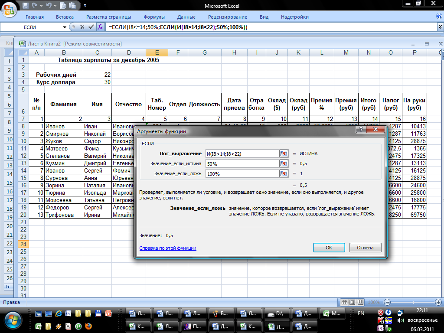Open the Рецензирование ribbon tab
Image resolution: width=444 pixels, height=333 pixels.
coord(227,17)
